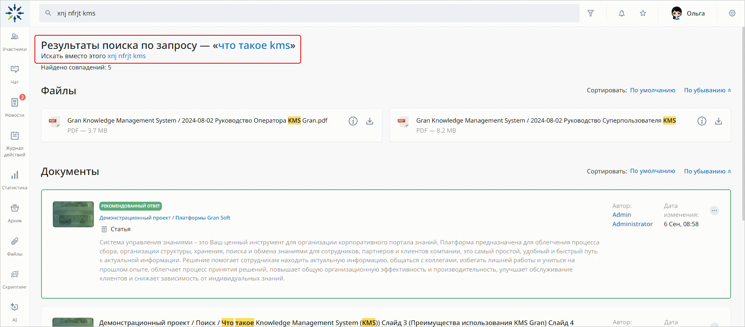Image resolution: width=745 pixels, height=327 pixels.
Task: Download Руководство Оператора KMS Gran.pdf
Action: (370, 121)
